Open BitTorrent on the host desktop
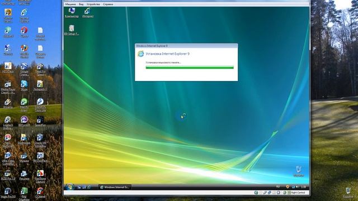Screen dimensions: 358x201 [24, 121]
